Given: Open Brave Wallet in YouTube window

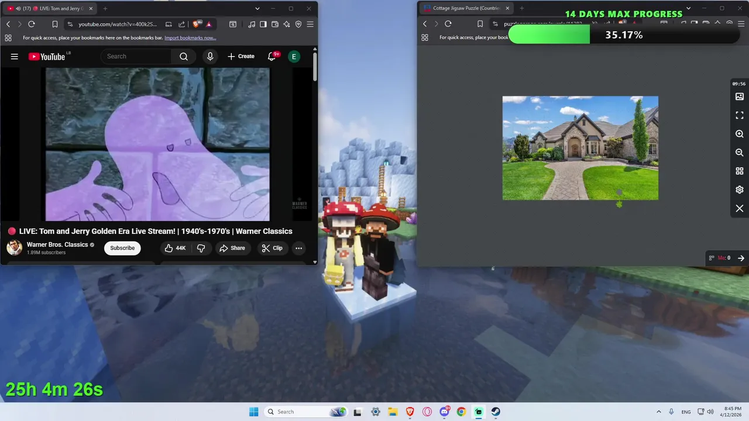Looking at the screenshot, I should [275, 24].
